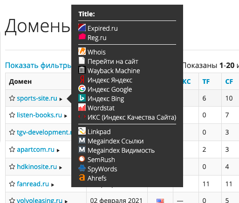Screen dimensions: 239x203
Task: Click the Megaindex Видимость M icon
Action: [x=82, y=149]
